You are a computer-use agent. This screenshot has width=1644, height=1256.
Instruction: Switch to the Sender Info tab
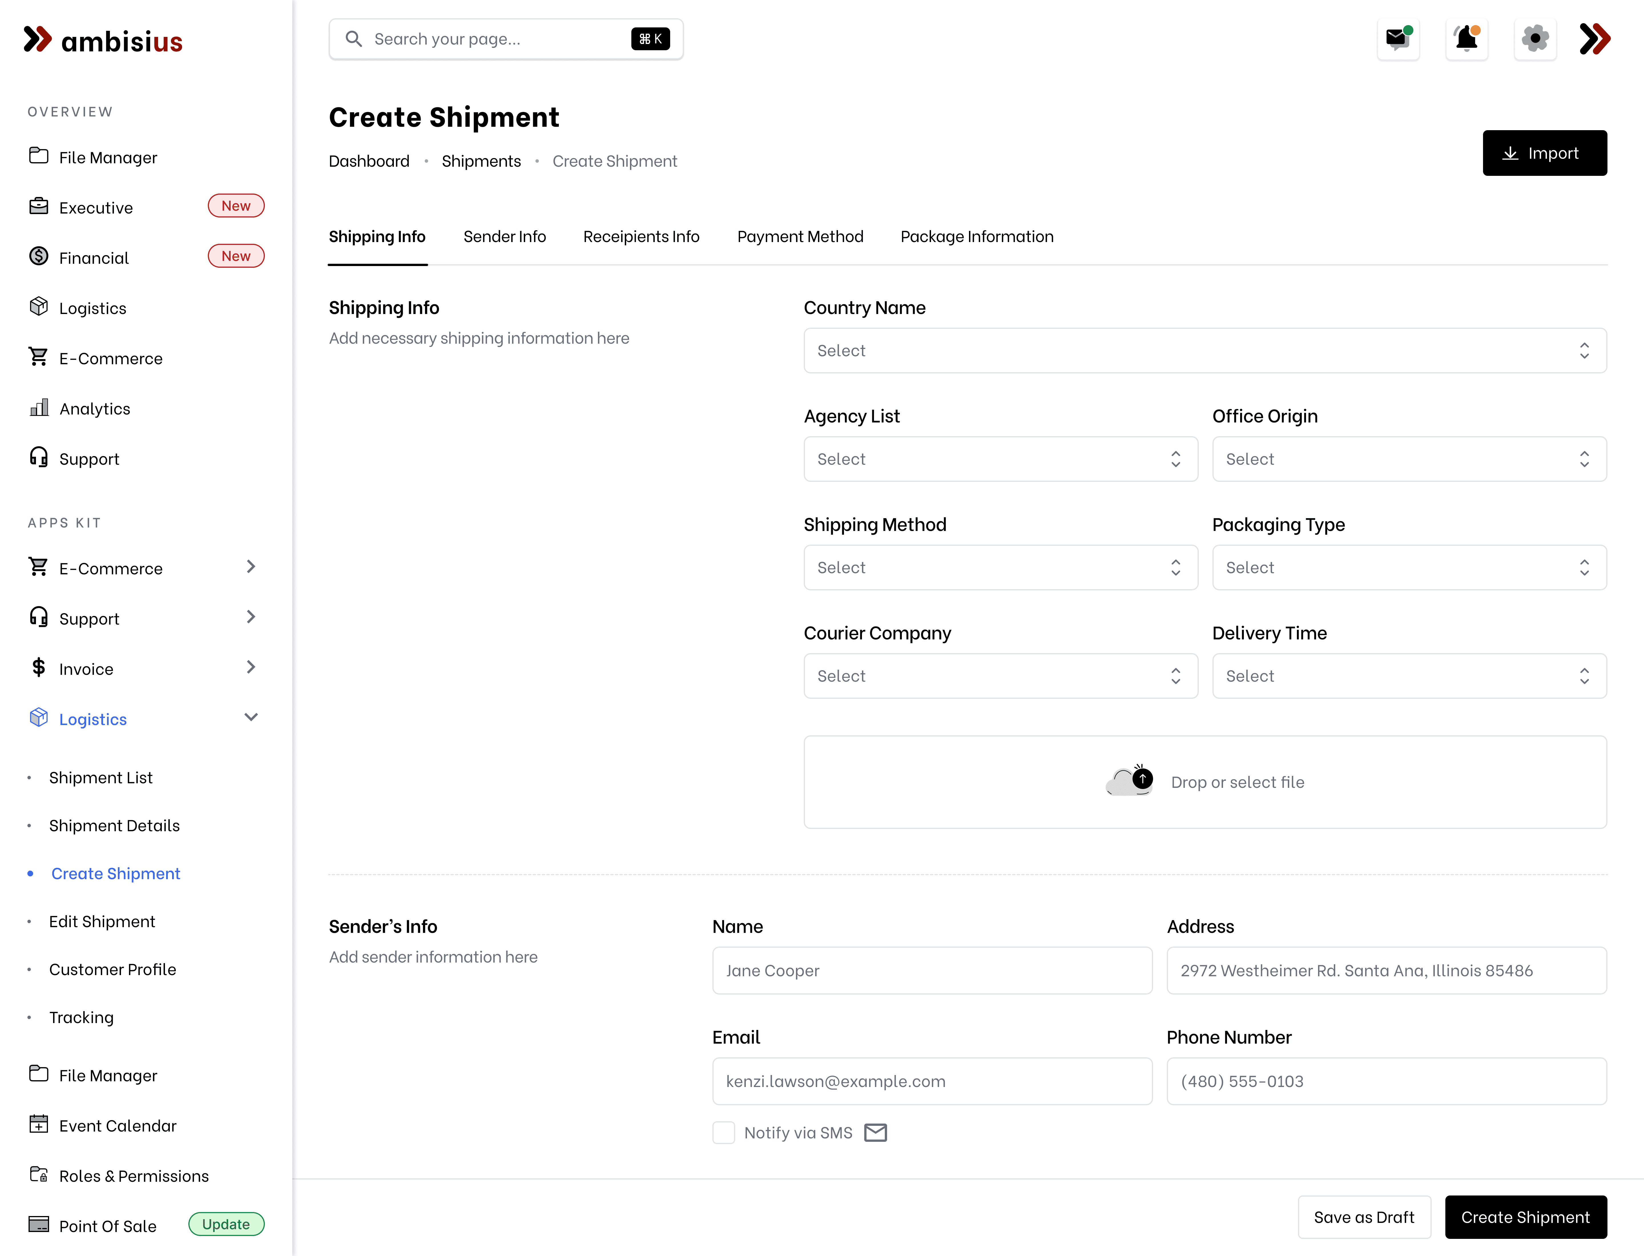pyautogui.click(x=505, y=237)
